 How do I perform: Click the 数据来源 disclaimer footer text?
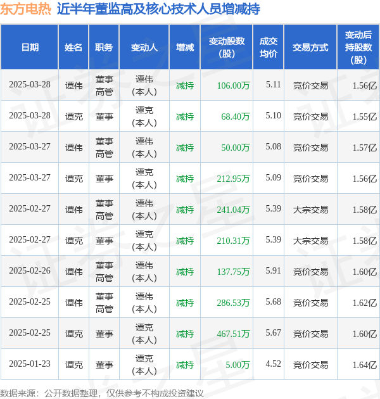coord(102,393)
